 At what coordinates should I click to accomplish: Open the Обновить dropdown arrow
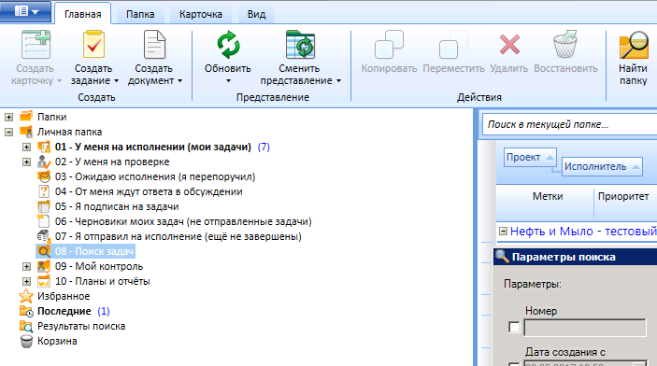click(x=228, y=81)
